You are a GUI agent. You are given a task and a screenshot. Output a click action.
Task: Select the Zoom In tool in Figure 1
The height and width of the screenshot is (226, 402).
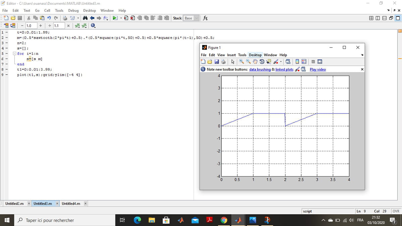coord(241,62)
